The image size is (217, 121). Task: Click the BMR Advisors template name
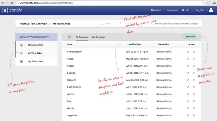74,87
